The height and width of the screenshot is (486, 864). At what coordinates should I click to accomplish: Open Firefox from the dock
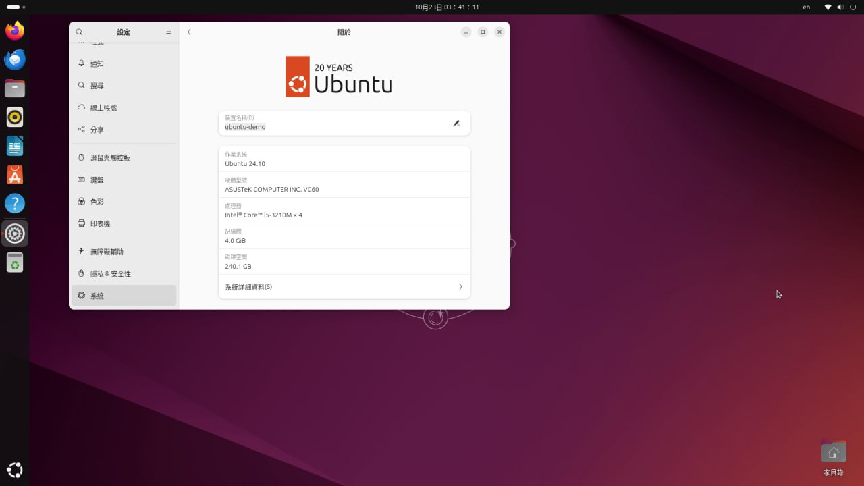(x=15, y=31)
